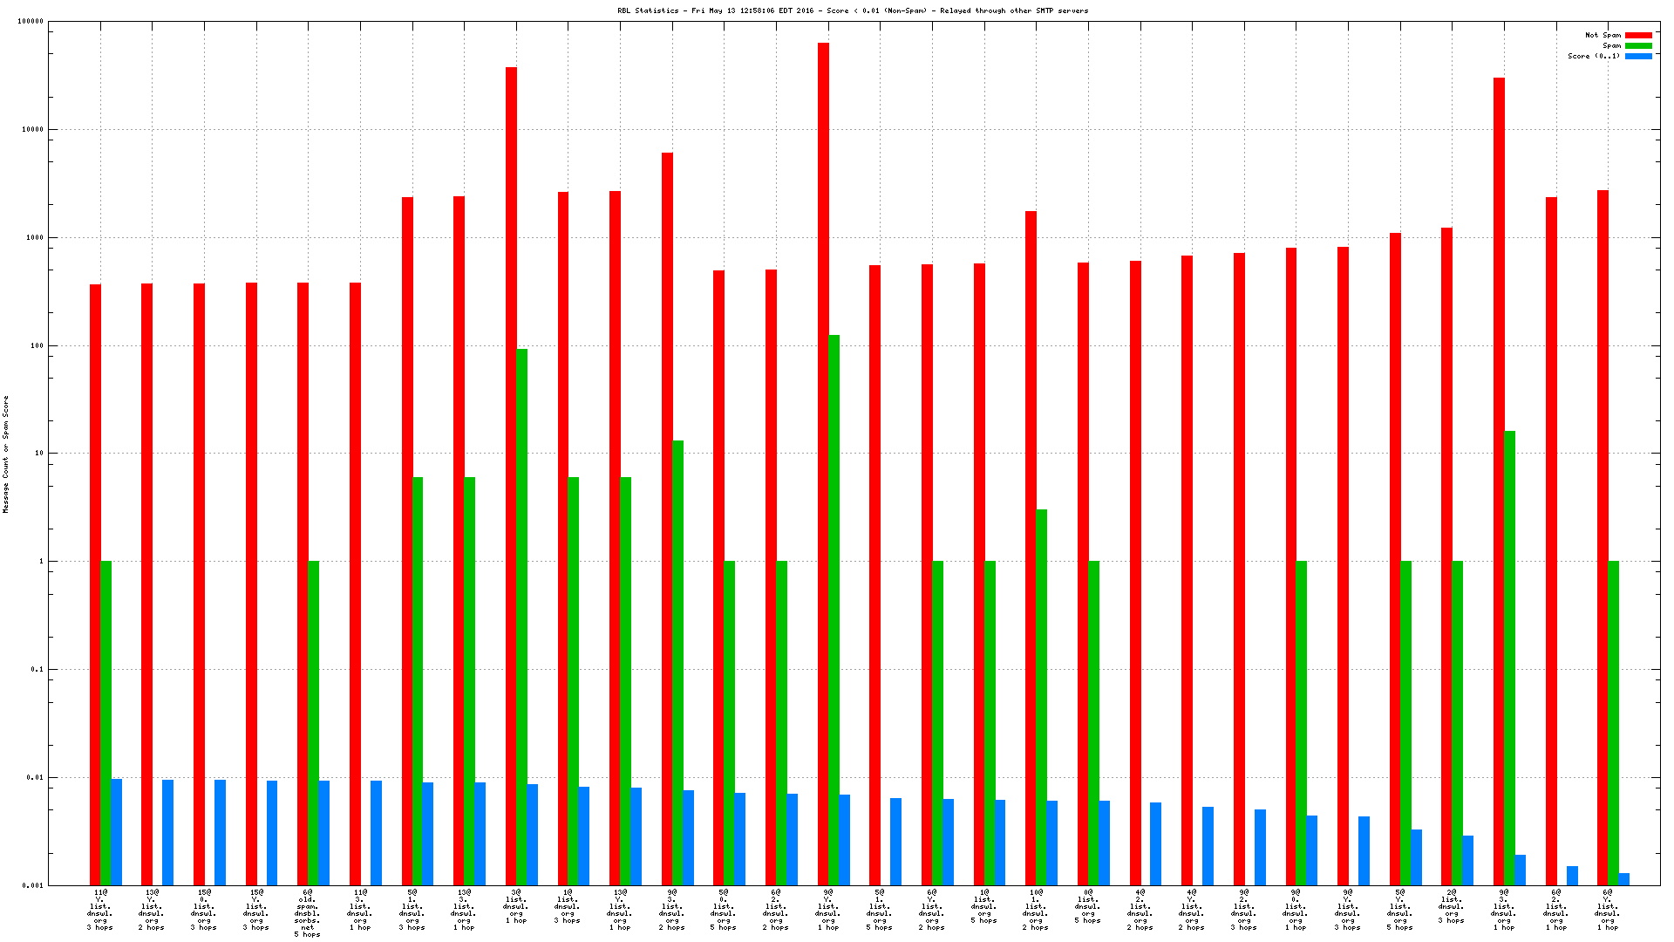Click the Score (0..1) legend text

(1594, 56)
